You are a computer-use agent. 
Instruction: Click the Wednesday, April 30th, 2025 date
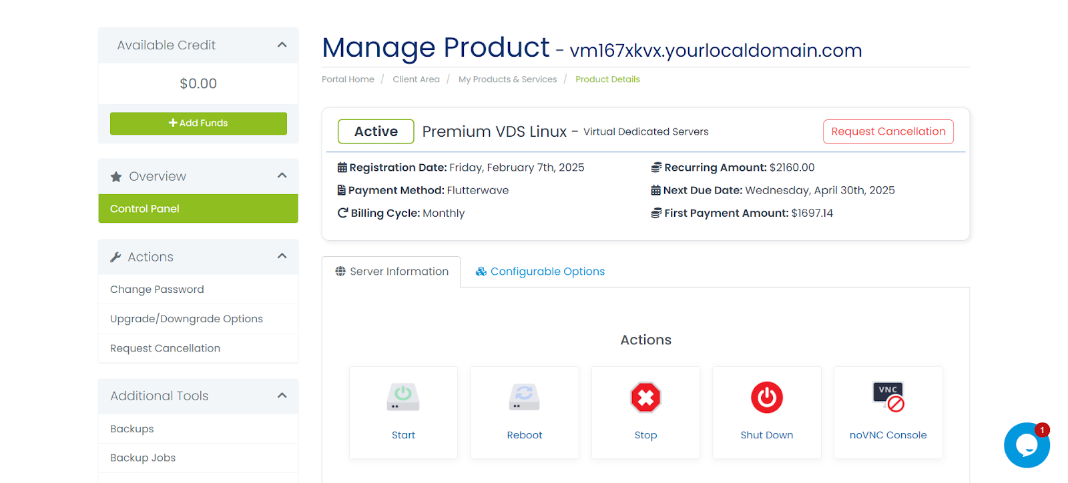[x=820, y=190]
